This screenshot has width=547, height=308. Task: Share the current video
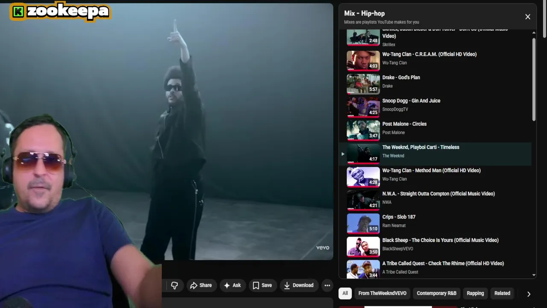pos(200,285)
